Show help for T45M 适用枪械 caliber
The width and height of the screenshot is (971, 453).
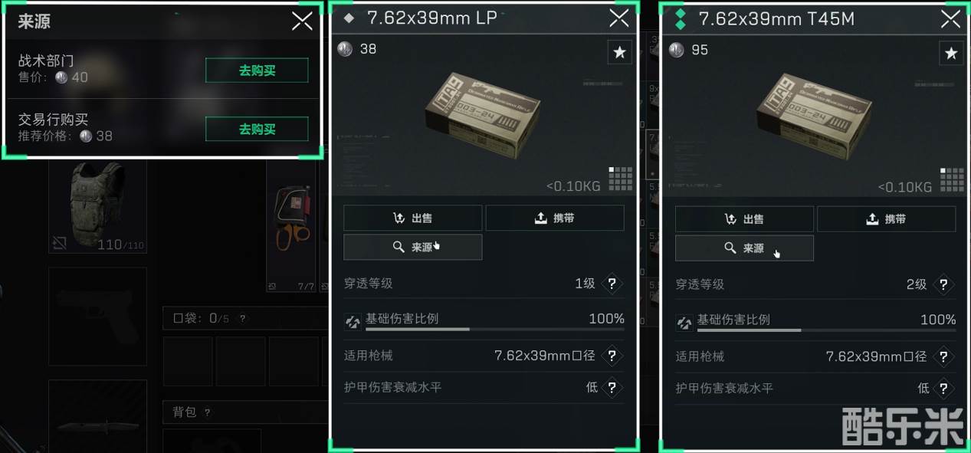(x=943, y=356)
